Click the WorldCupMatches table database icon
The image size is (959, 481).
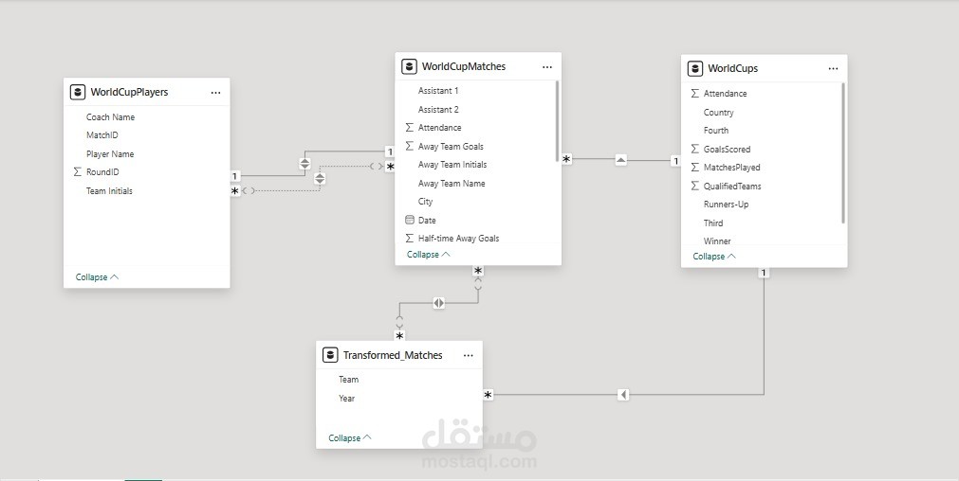409,66
